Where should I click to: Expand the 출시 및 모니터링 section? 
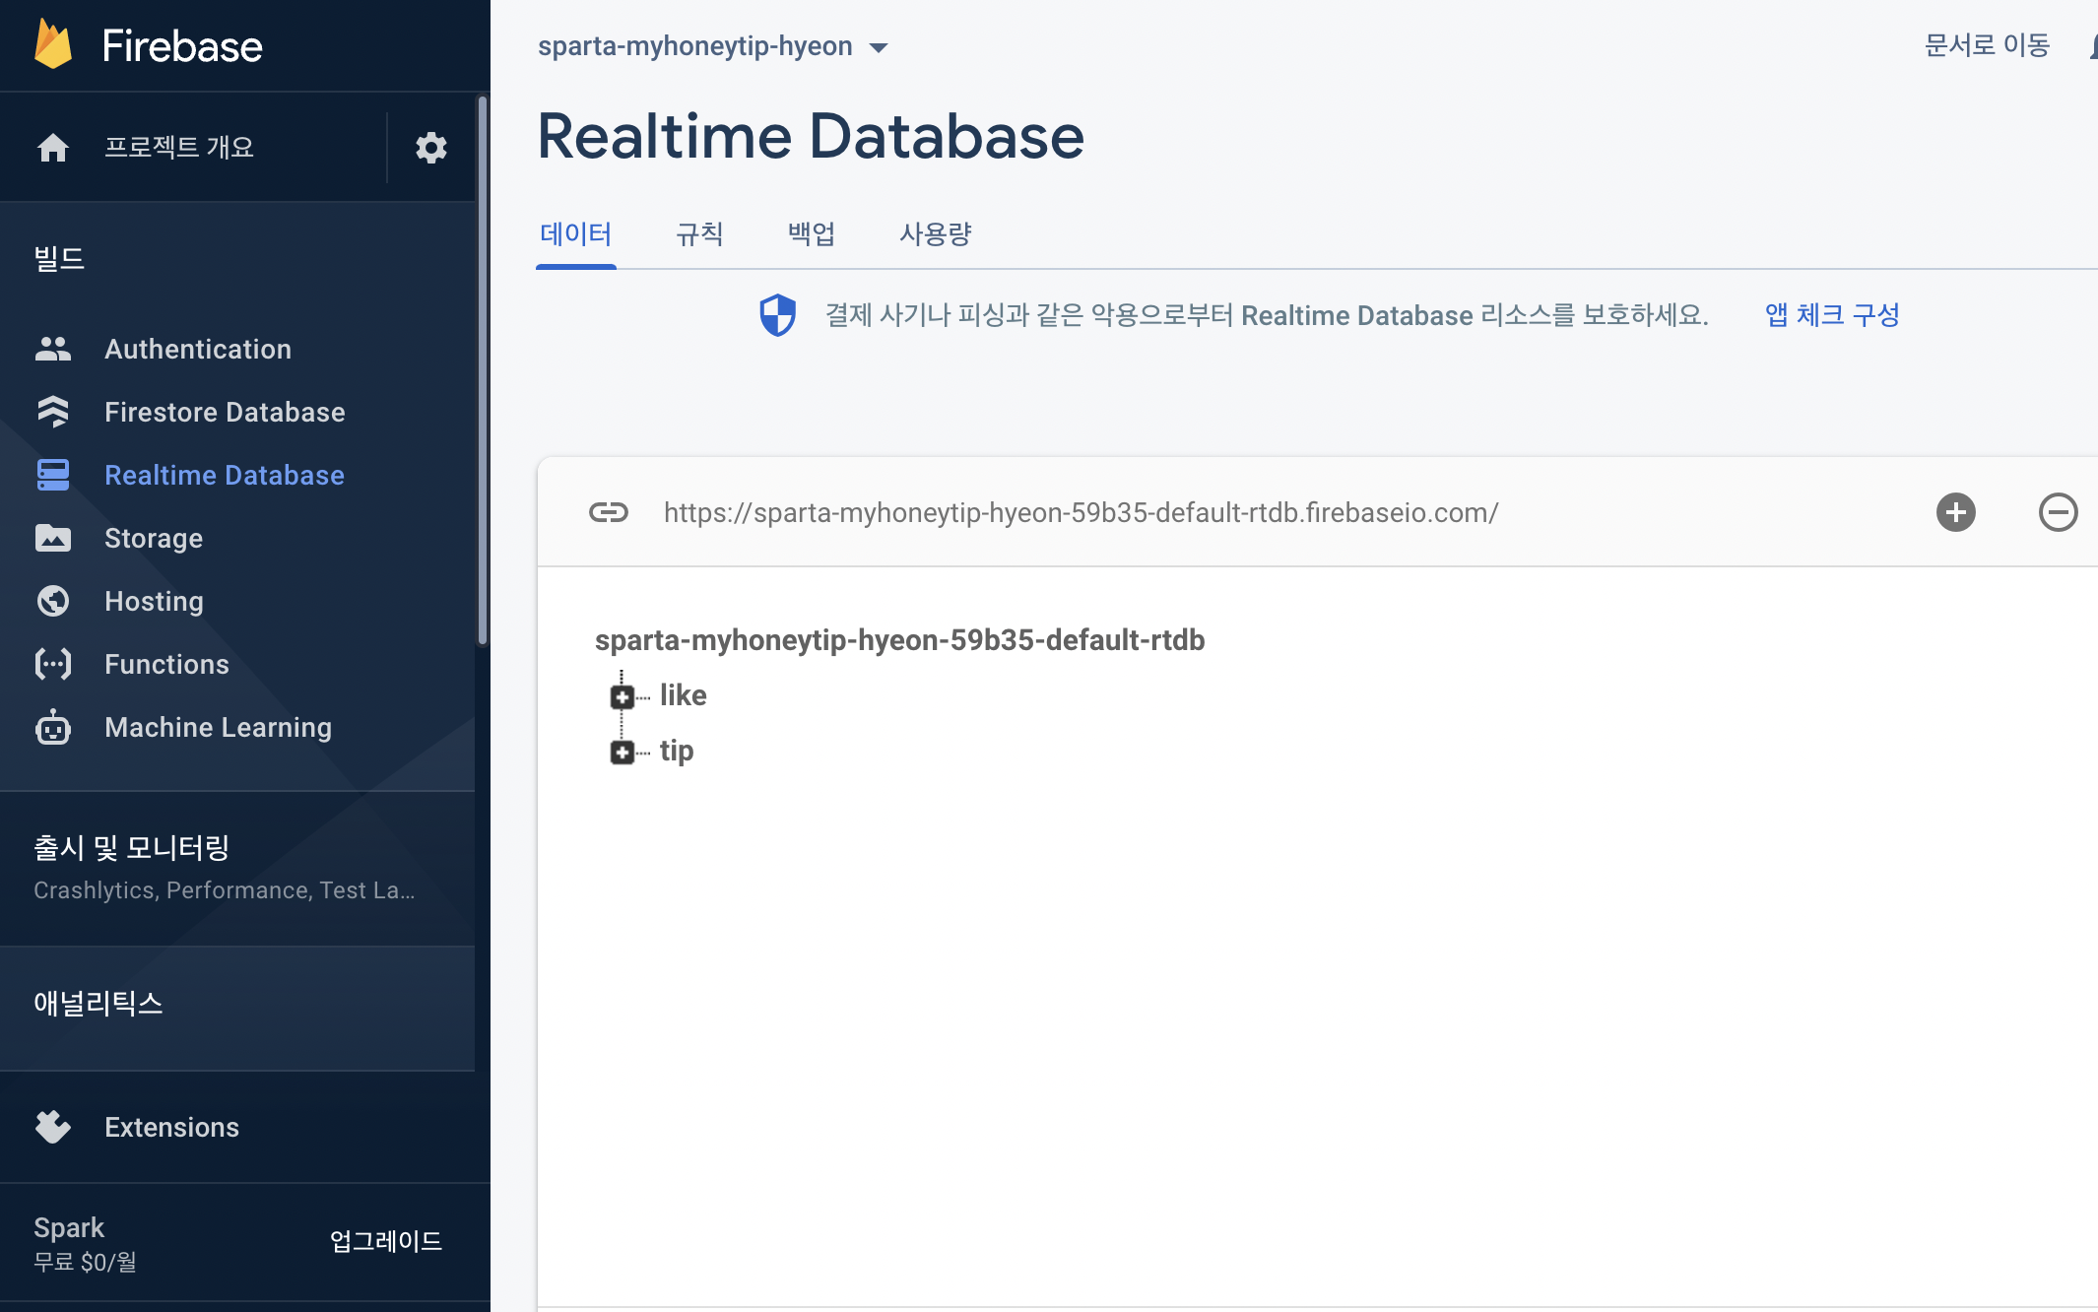click(x=237, y=869)
